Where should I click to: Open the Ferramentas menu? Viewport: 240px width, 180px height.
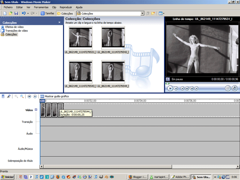[x=41, y=7]
